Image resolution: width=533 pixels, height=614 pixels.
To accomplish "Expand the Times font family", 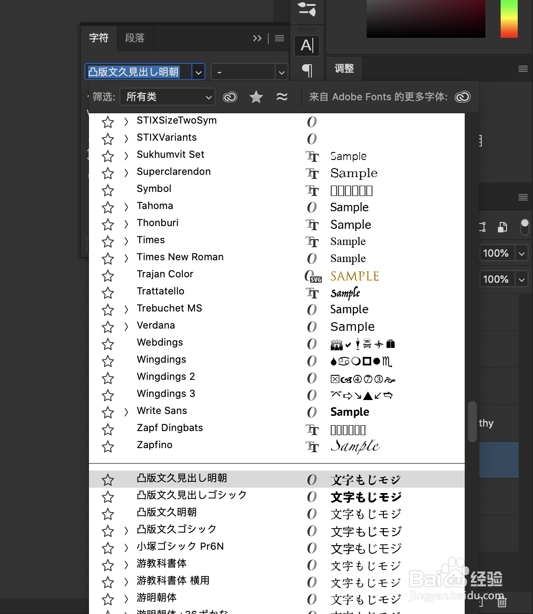I will [126, 241].
